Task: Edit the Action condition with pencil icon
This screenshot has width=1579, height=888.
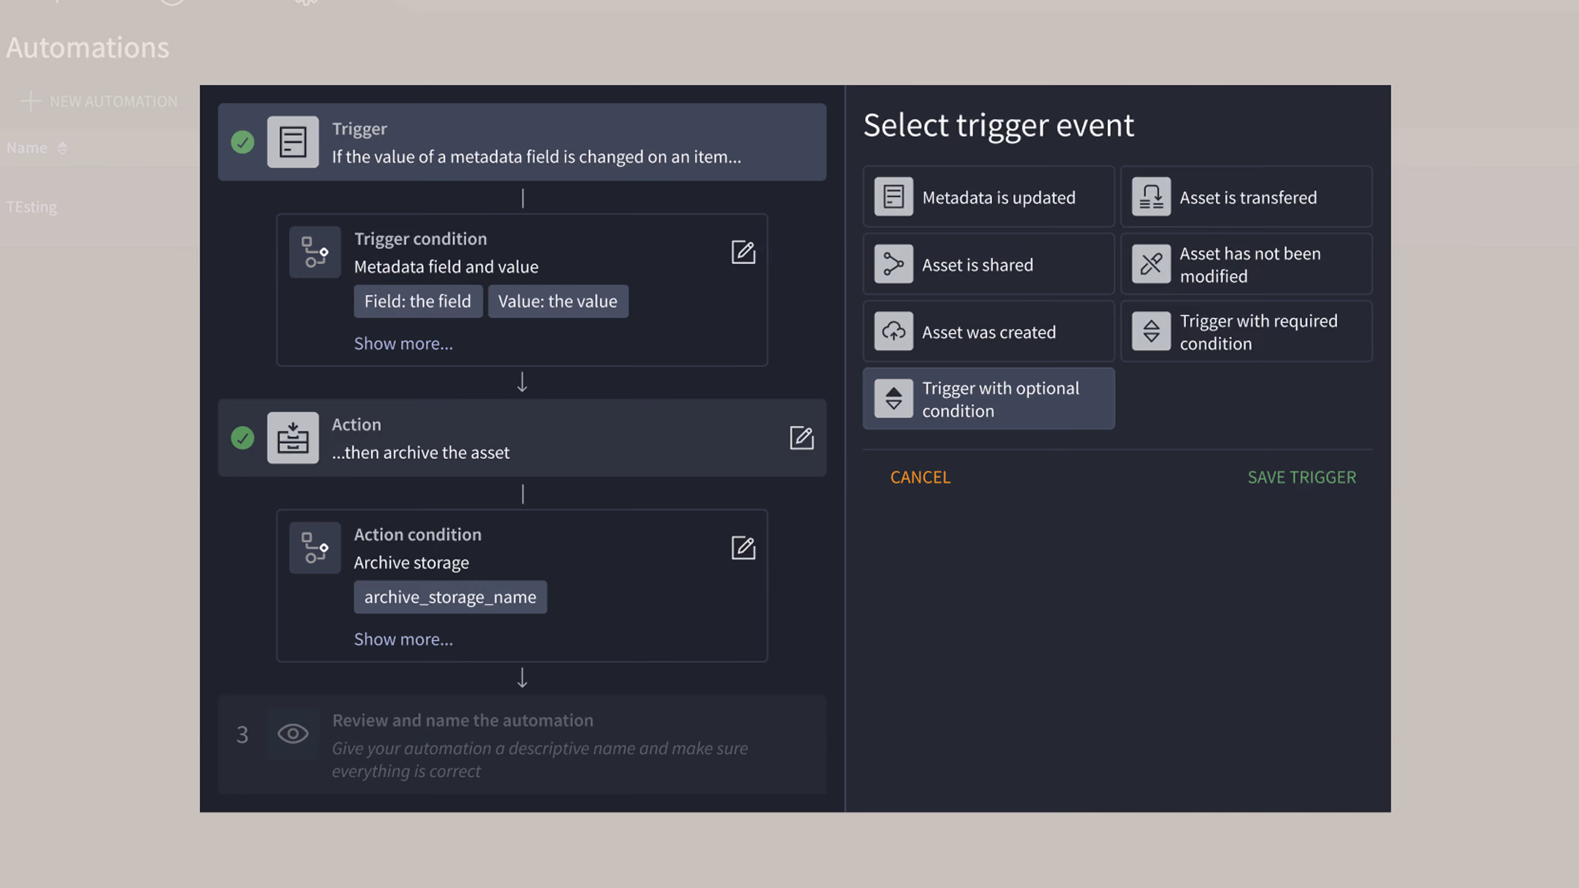Action: (x=743, y=547)
